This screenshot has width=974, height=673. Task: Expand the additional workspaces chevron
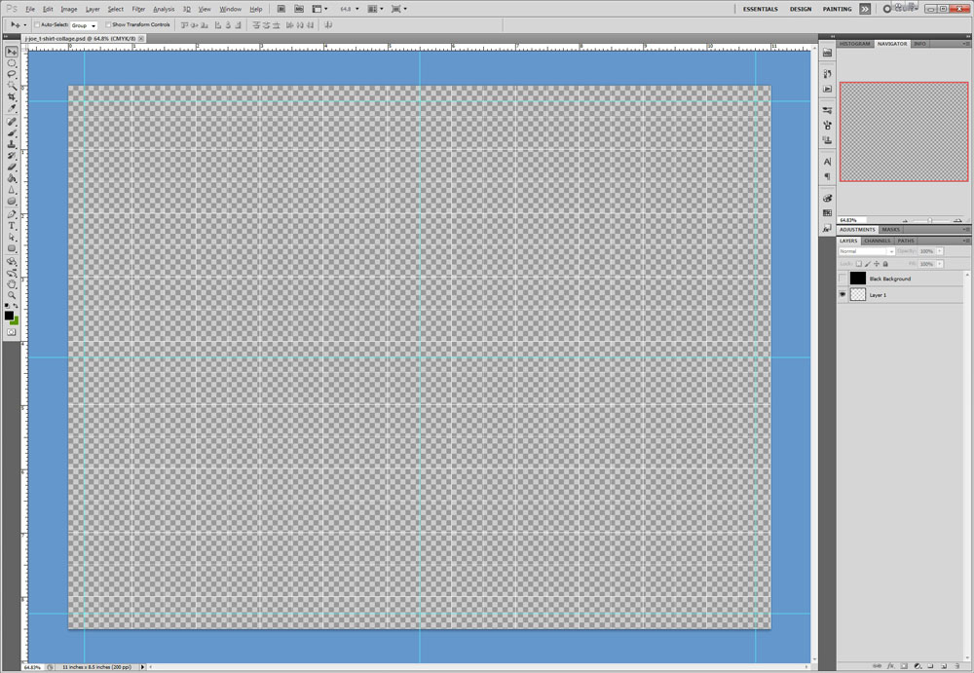click(865, 9)
